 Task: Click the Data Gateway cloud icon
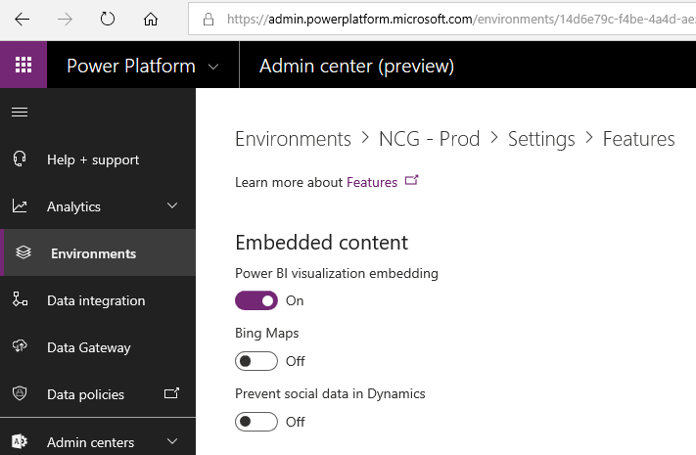click(20, 347)
